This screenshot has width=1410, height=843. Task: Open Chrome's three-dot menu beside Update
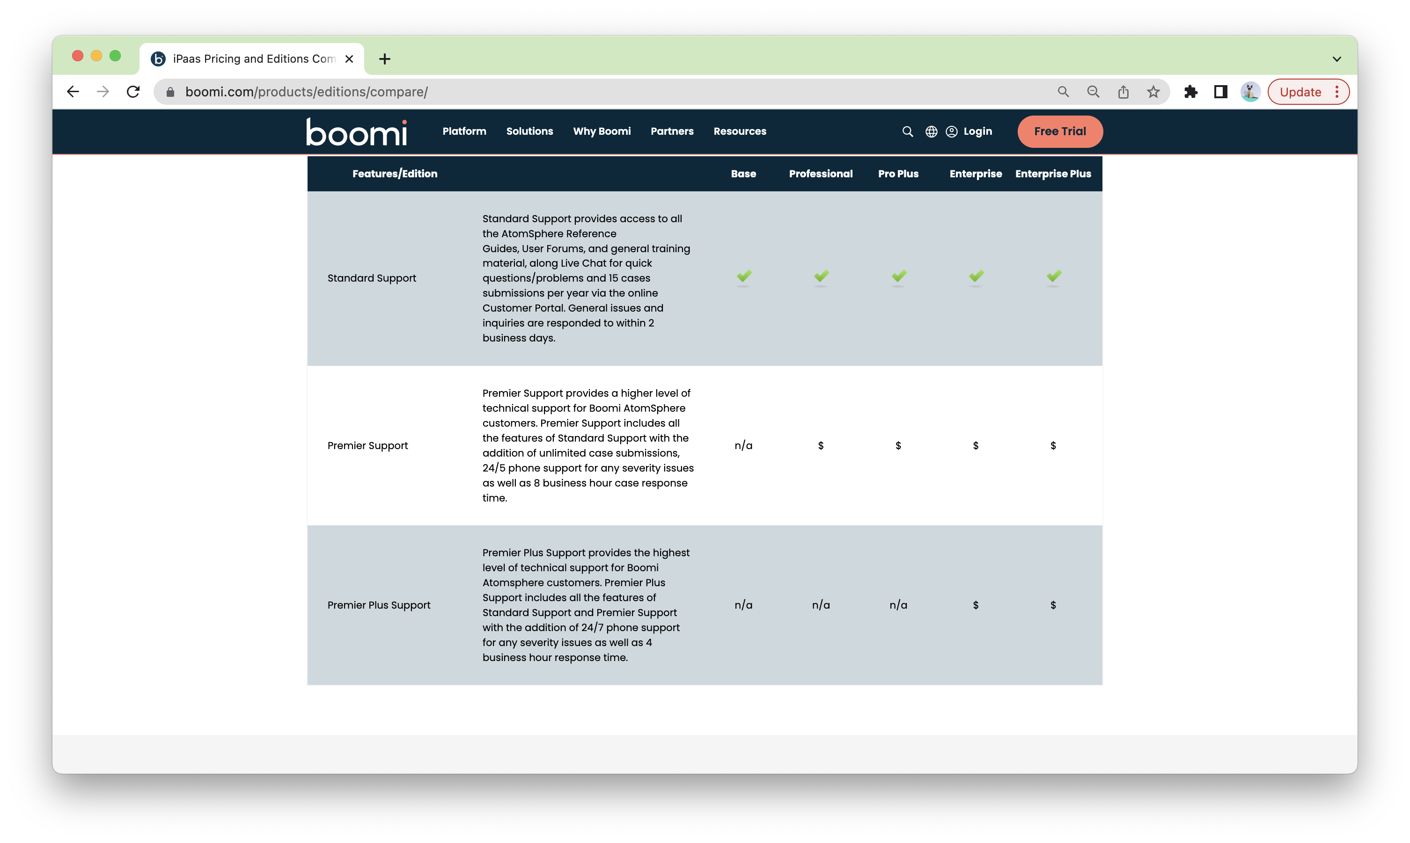(1337, 92)
